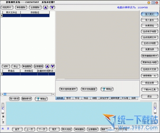Image resolution: width=160 pixels, height=133 pixels.
Task: Open the 剪切 tab
Action: (x=69, y=98)
